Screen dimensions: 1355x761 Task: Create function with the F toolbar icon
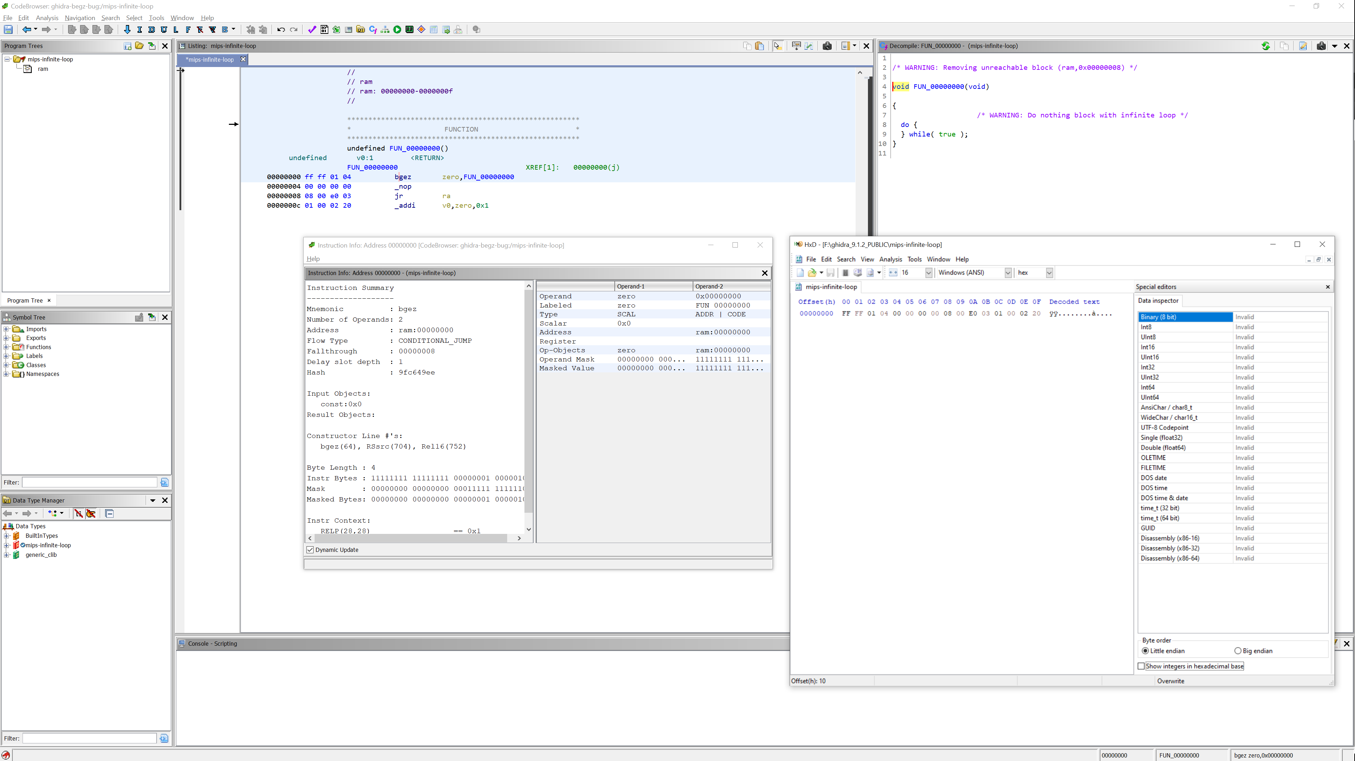tap(188, 30)
